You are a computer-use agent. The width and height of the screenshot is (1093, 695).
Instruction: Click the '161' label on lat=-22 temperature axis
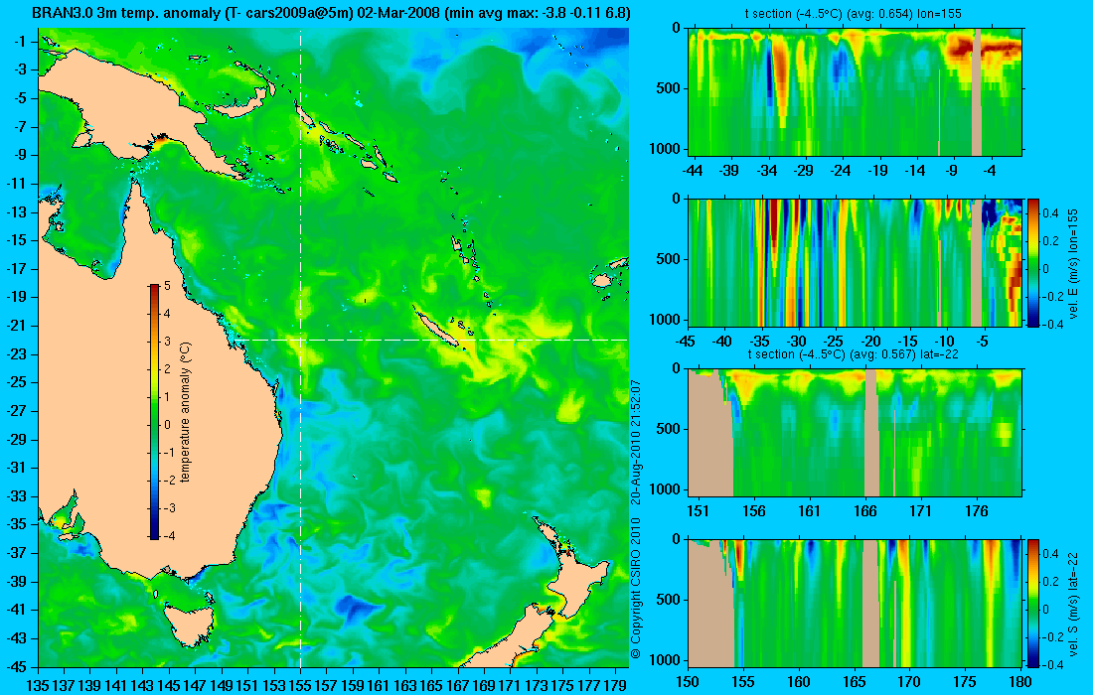(x=809, y=511)
